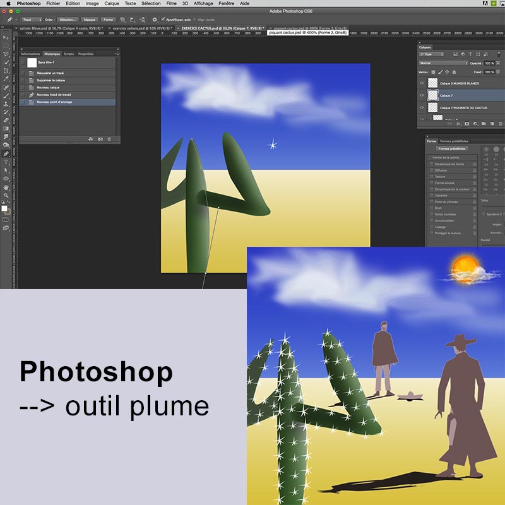505x505 pixels.
Task: Switch to exercice sahara.psd document tab
Action: pyautogui.click(x=141, y=28)
